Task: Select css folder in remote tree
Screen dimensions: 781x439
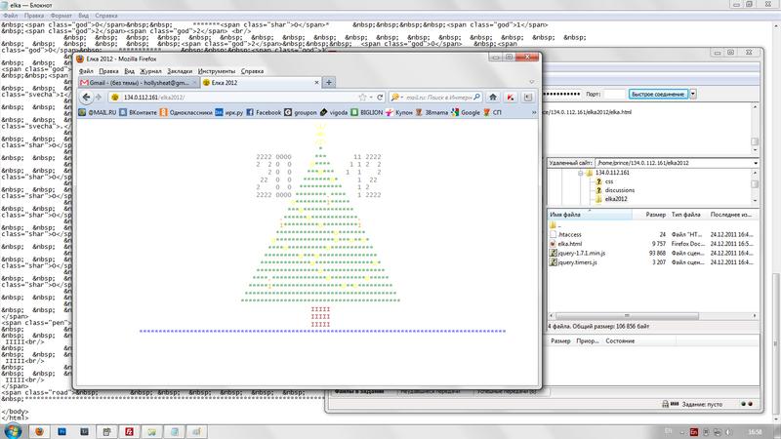Action: click(609, 181)
